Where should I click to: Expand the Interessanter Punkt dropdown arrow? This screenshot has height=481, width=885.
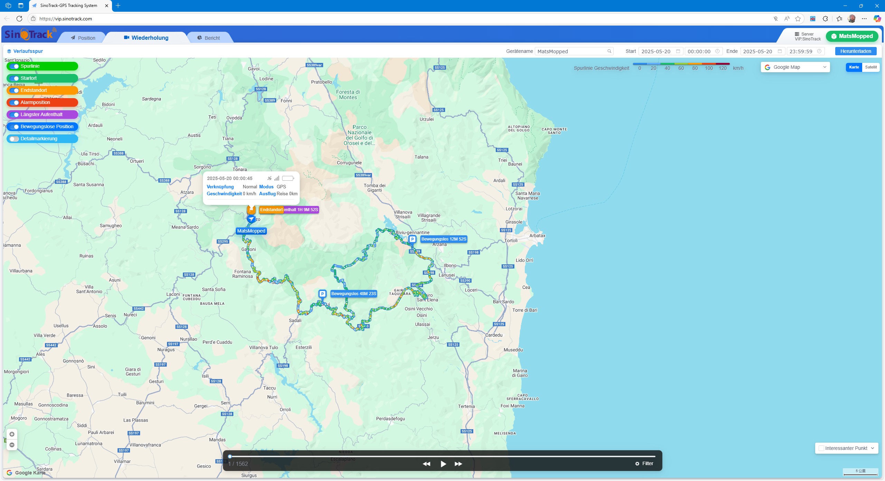click(873, 448)
